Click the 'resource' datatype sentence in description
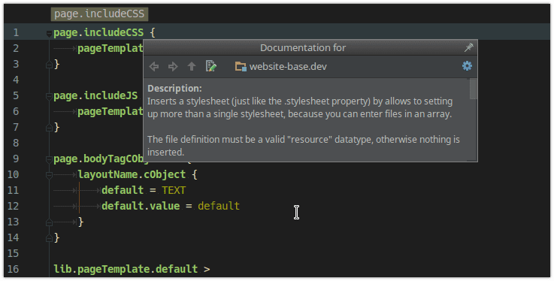Image resolution: width=554 pixels, height=281 pixels. click(304, 146)
